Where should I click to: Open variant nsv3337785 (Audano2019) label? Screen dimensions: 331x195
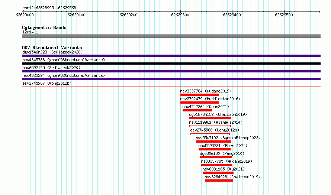(x=226, y=161)
